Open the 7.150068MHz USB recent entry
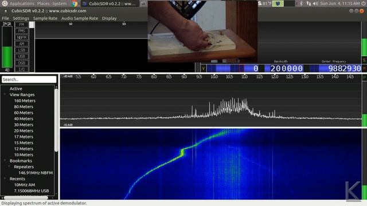Screen dimensions: 367x206 pos(32,191)
